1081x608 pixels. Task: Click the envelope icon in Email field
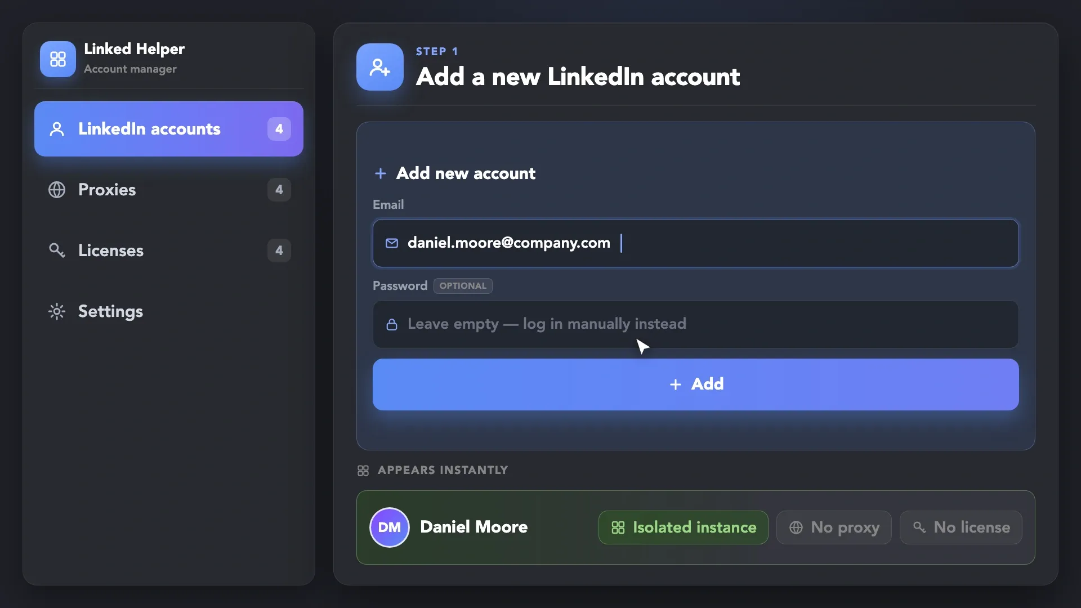pyautogui.click(x=392, y=243)
